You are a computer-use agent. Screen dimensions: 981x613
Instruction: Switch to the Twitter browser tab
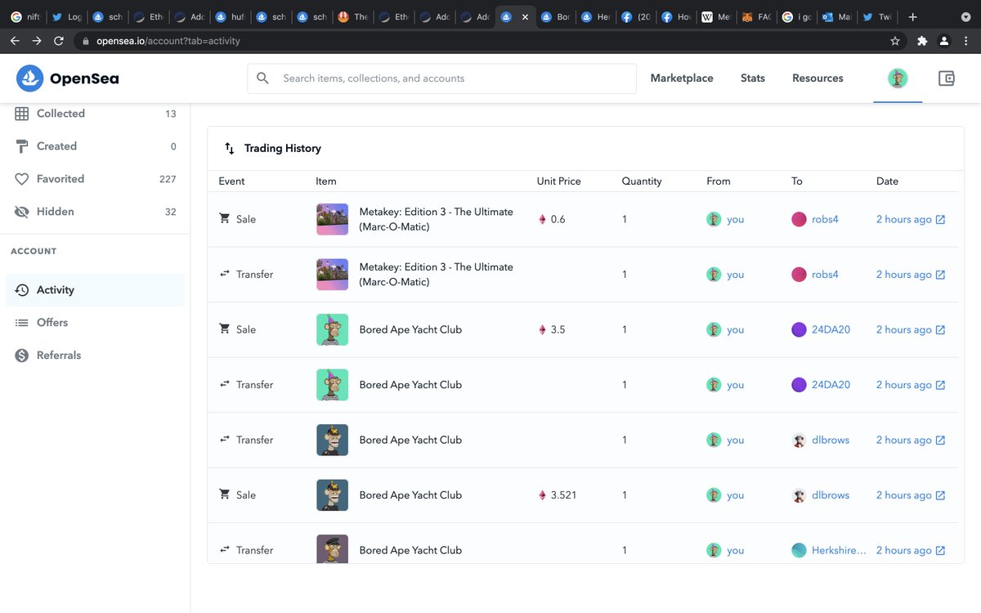(877, 16)
